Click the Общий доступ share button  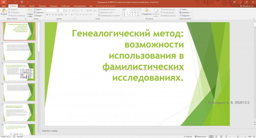tap(246, 6)
